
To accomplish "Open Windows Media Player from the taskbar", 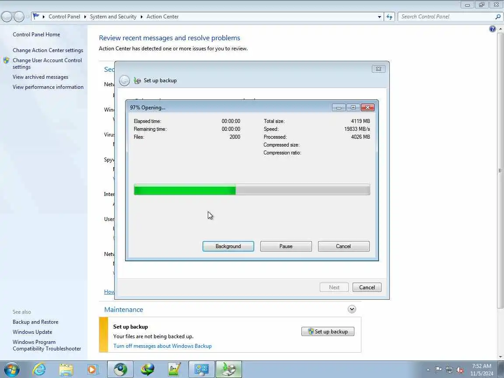I will [x=93, y=369].
